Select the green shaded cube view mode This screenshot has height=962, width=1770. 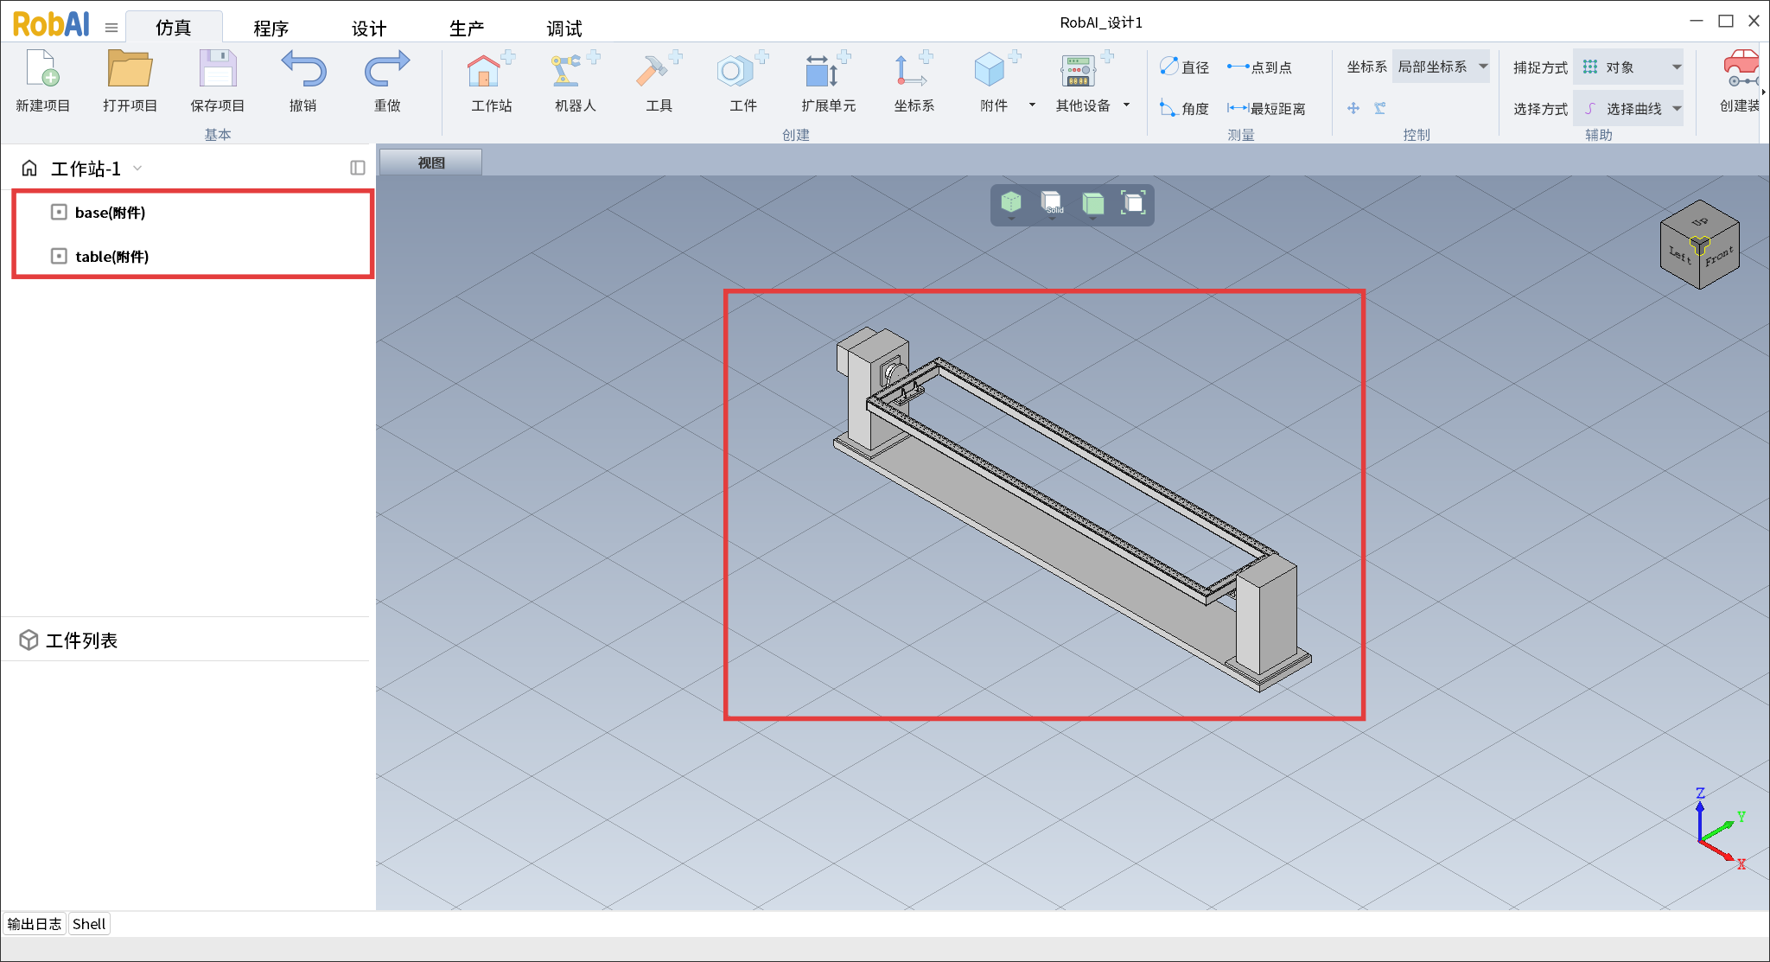pyautogui.click(x=1011, y=201)
